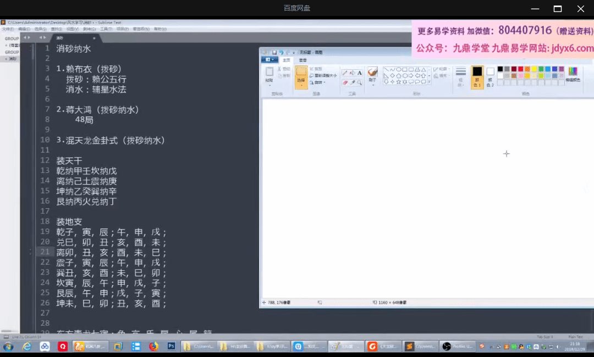Screen dimensions: 594x357
Task: Pick the red color from the palette
Action: coord(520,69)
